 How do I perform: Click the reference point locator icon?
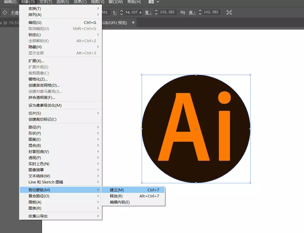[x=5, y=12]
